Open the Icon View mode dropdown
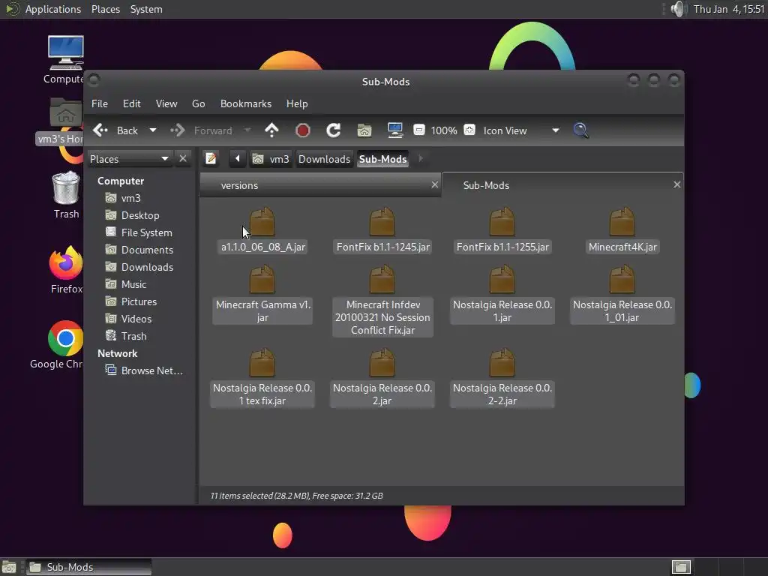This screenshot has width=768, height=576. 521,130
